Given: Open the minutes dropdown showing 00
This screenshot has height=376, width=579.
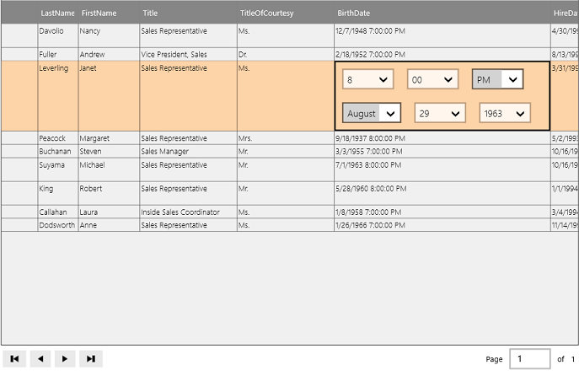Looking at the screenshot, I should [432, 79].
